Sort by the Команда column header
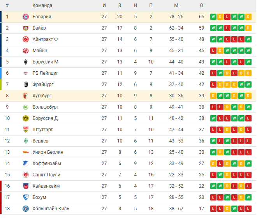This screenshot has width=257, height=218. tap(42, 5)
